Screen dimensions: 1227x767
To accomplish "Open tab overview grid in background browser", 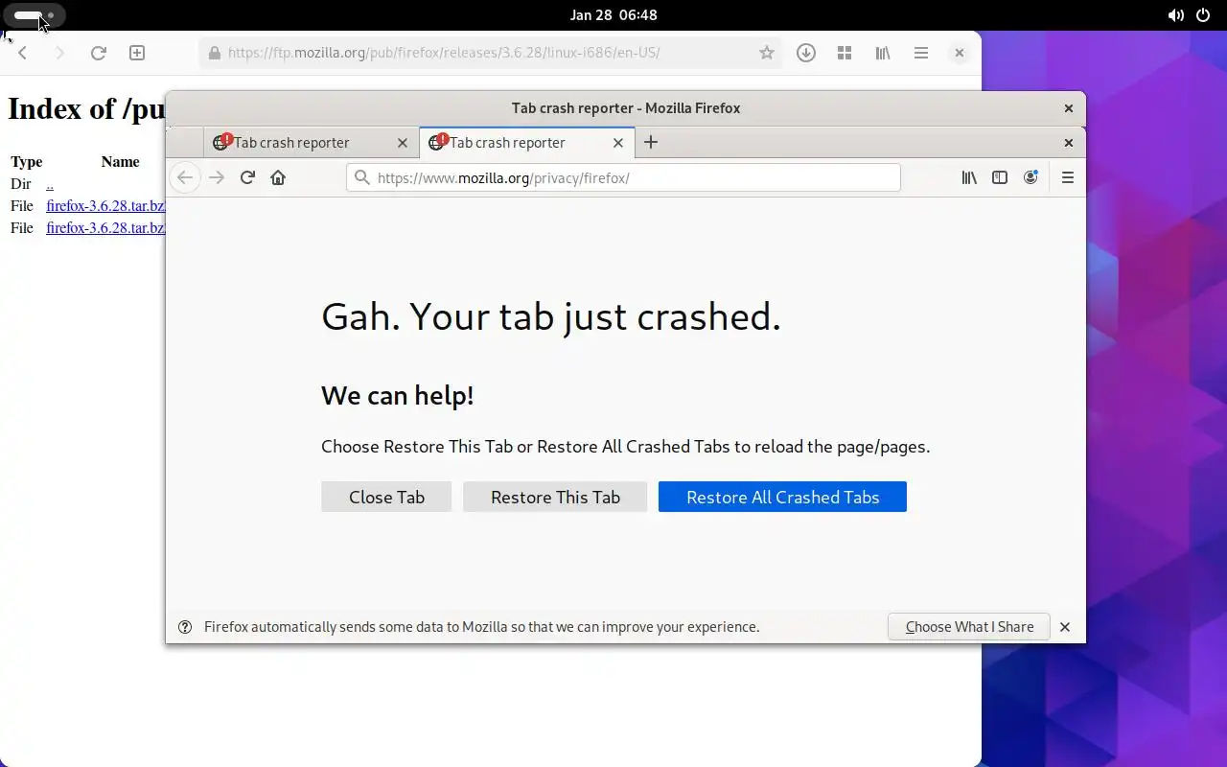I will [x=845, y=53].
